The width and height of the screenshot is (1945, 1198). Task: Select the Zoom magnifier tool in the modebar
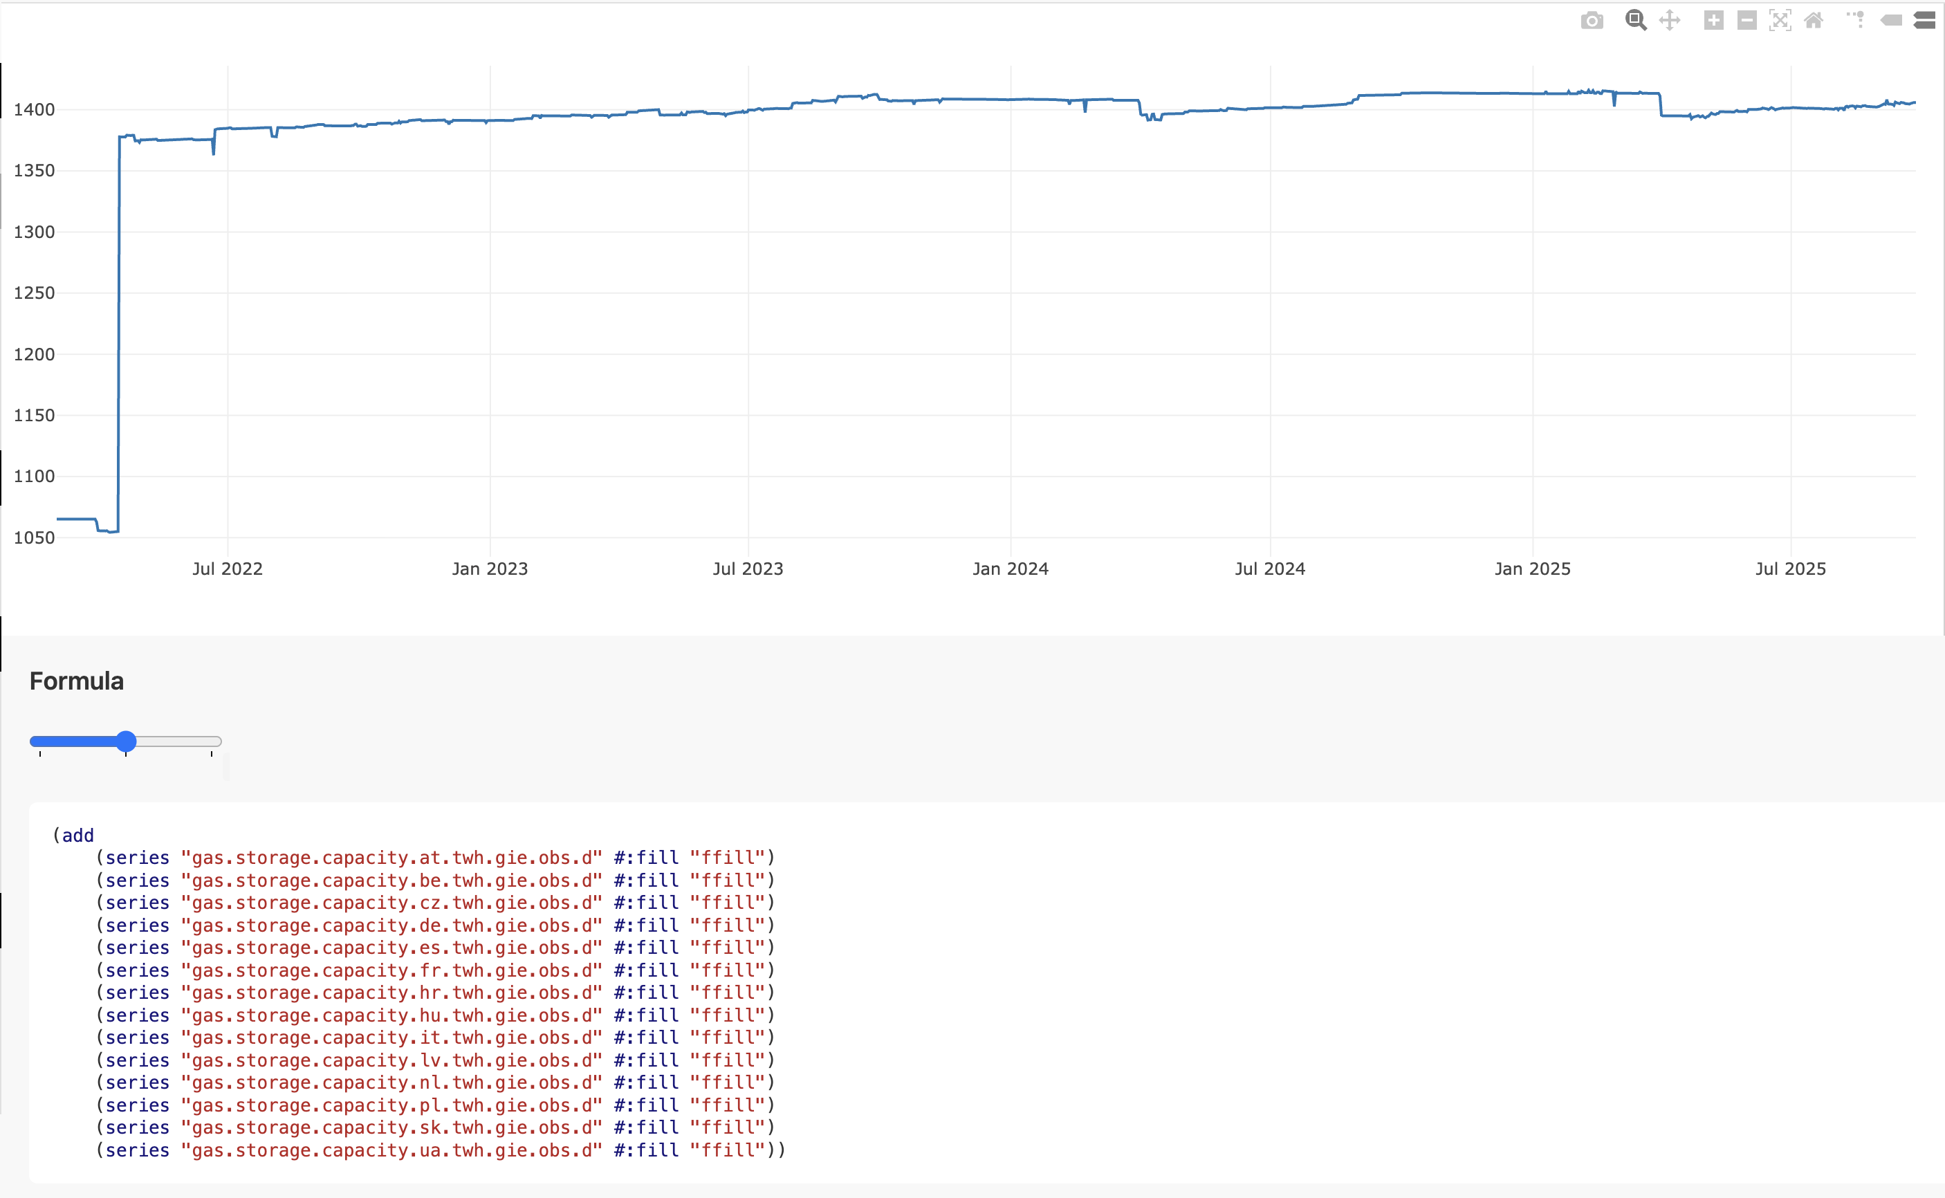tap(1635, 21)
